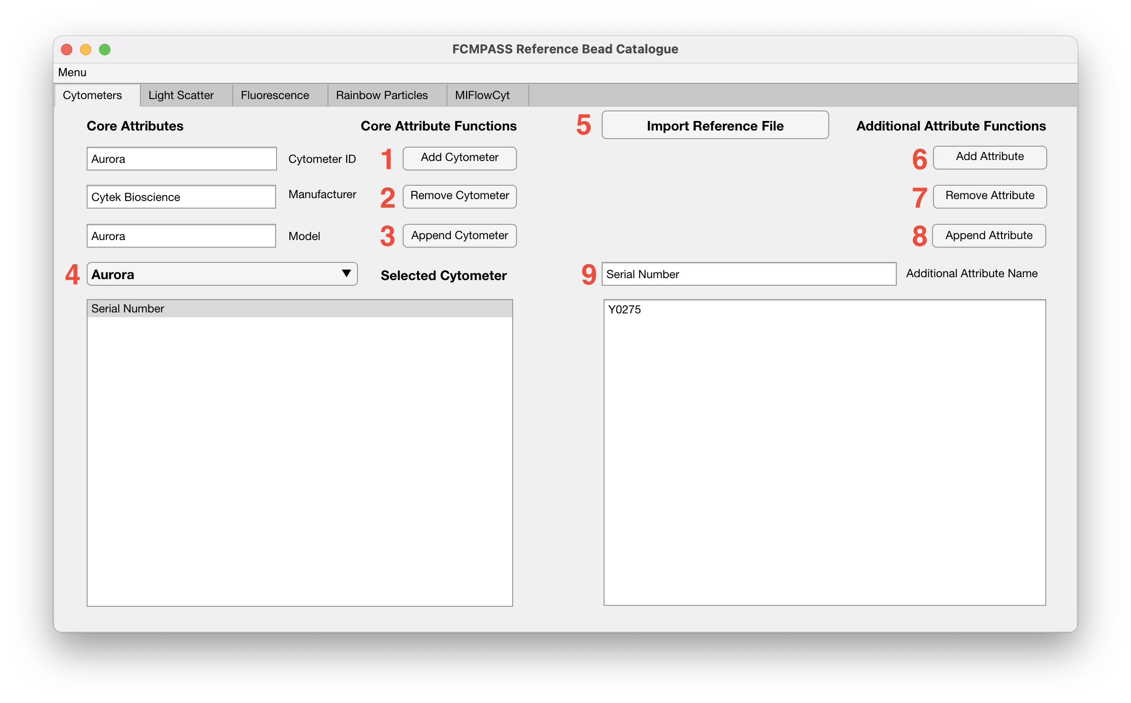Open the Menu item

point(72,72)
